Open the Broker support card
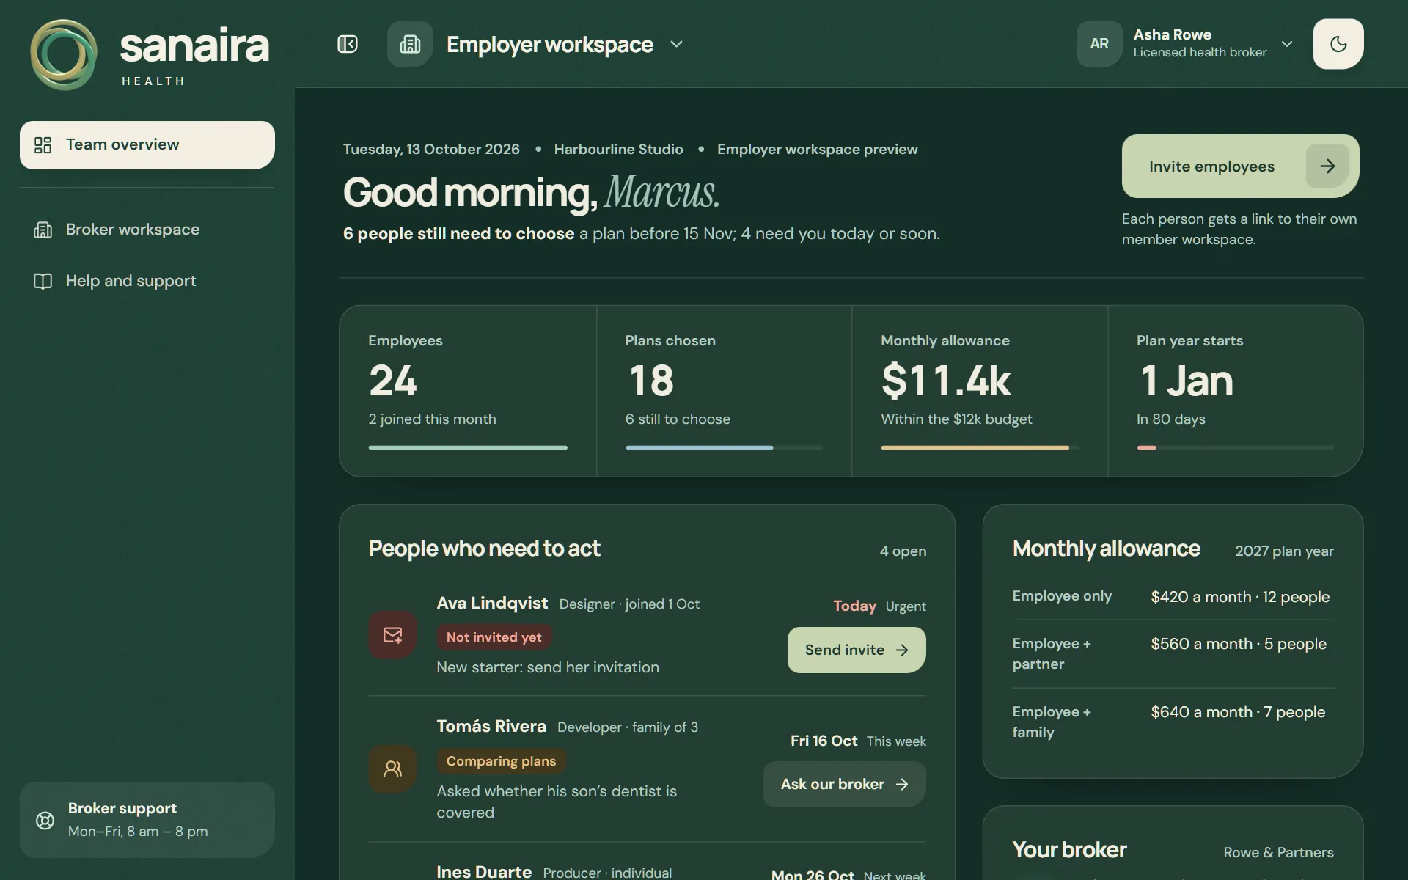Image resolution: width=1408 pixels, height=880 pixels. tap(147, 820)
